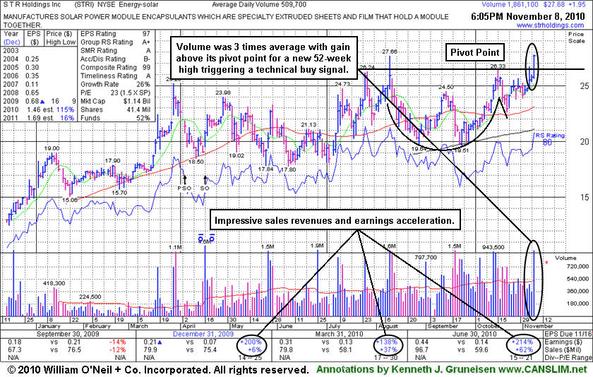Click the Group RS Rating A+ row
The height and width of the screenshot is (377, 593).
[x=115, y=42]
